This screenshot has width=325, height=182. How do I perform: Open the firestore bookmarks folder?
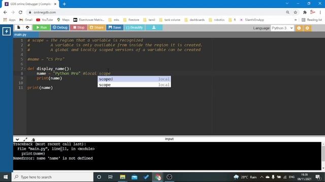(131, 20)
